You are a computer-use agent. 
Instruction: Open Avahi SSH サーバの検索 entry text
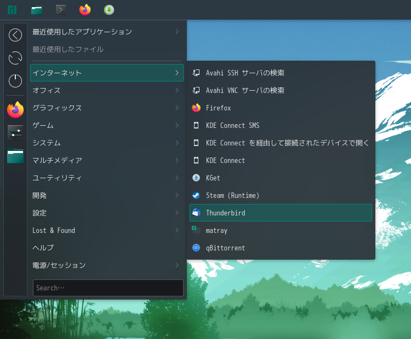245,73
